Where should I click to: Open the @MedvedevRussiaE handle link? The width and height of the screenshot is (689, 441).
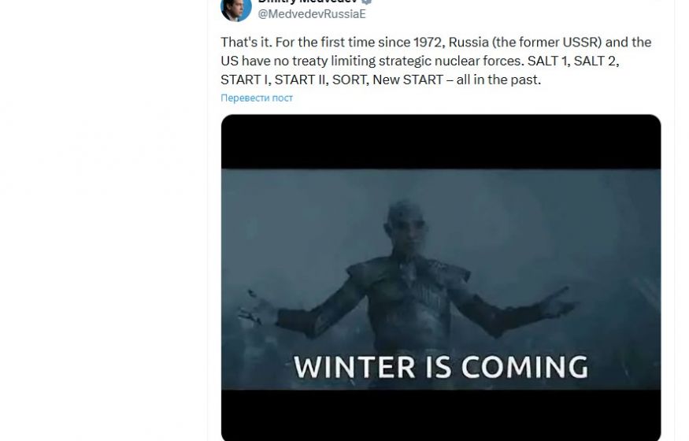[x=312, y=14]
